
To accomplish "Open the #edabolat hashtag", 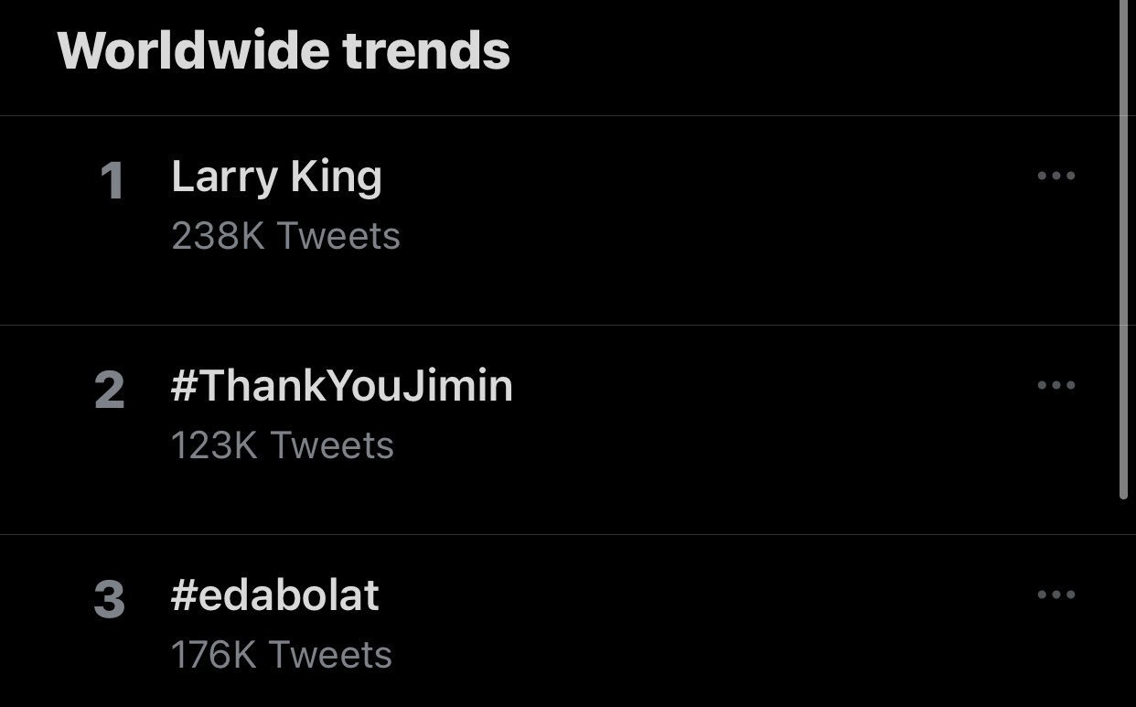I will 274,595.
